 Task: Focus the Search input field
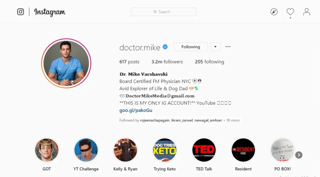pyautogui.click(x=163, y=12)
